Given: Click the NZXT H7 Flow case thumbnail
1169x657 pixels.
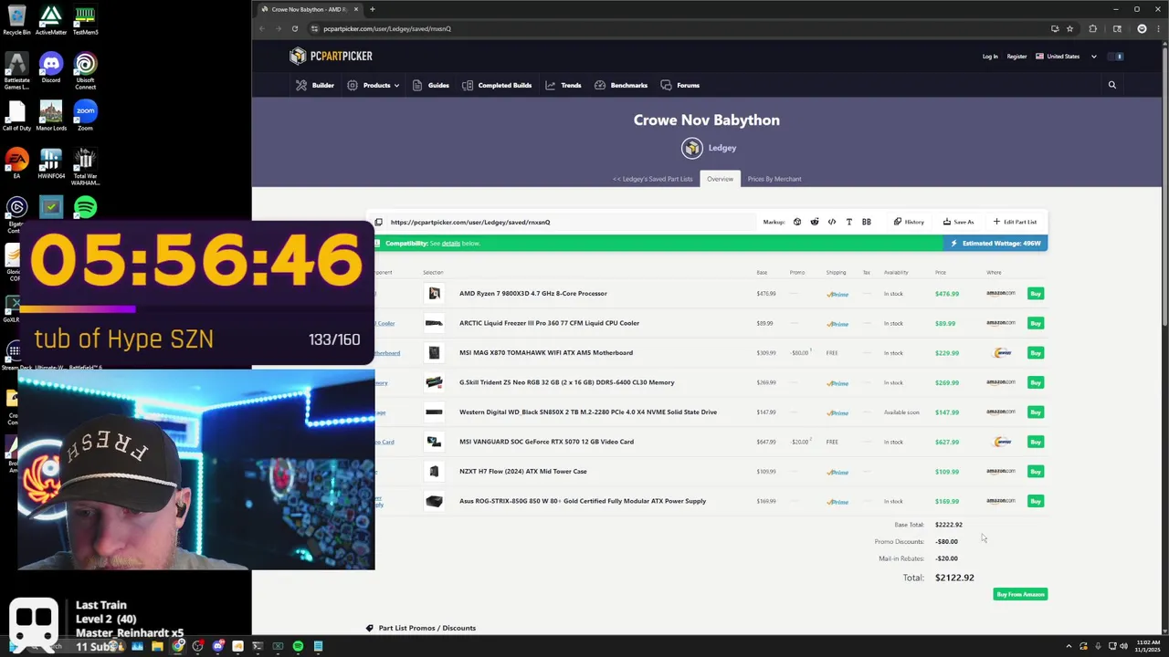Looking at the screenshot, I should click(434, 472).
